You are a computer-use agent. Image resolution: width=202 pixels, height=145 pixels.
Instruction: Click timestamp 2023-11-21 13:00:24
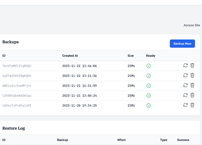click(x=80, y=95)
